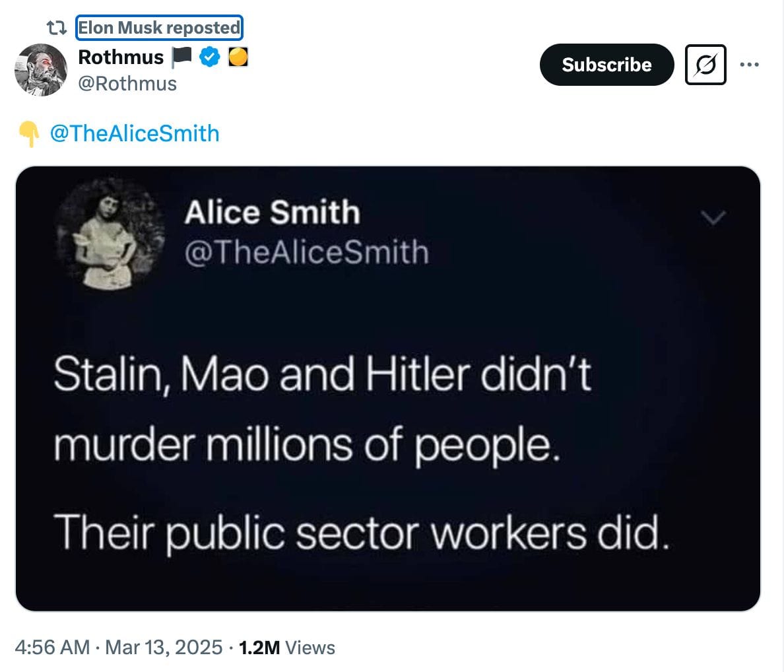Click the repost arrows icon near top left
784x672 pixels.
point(57,28)
